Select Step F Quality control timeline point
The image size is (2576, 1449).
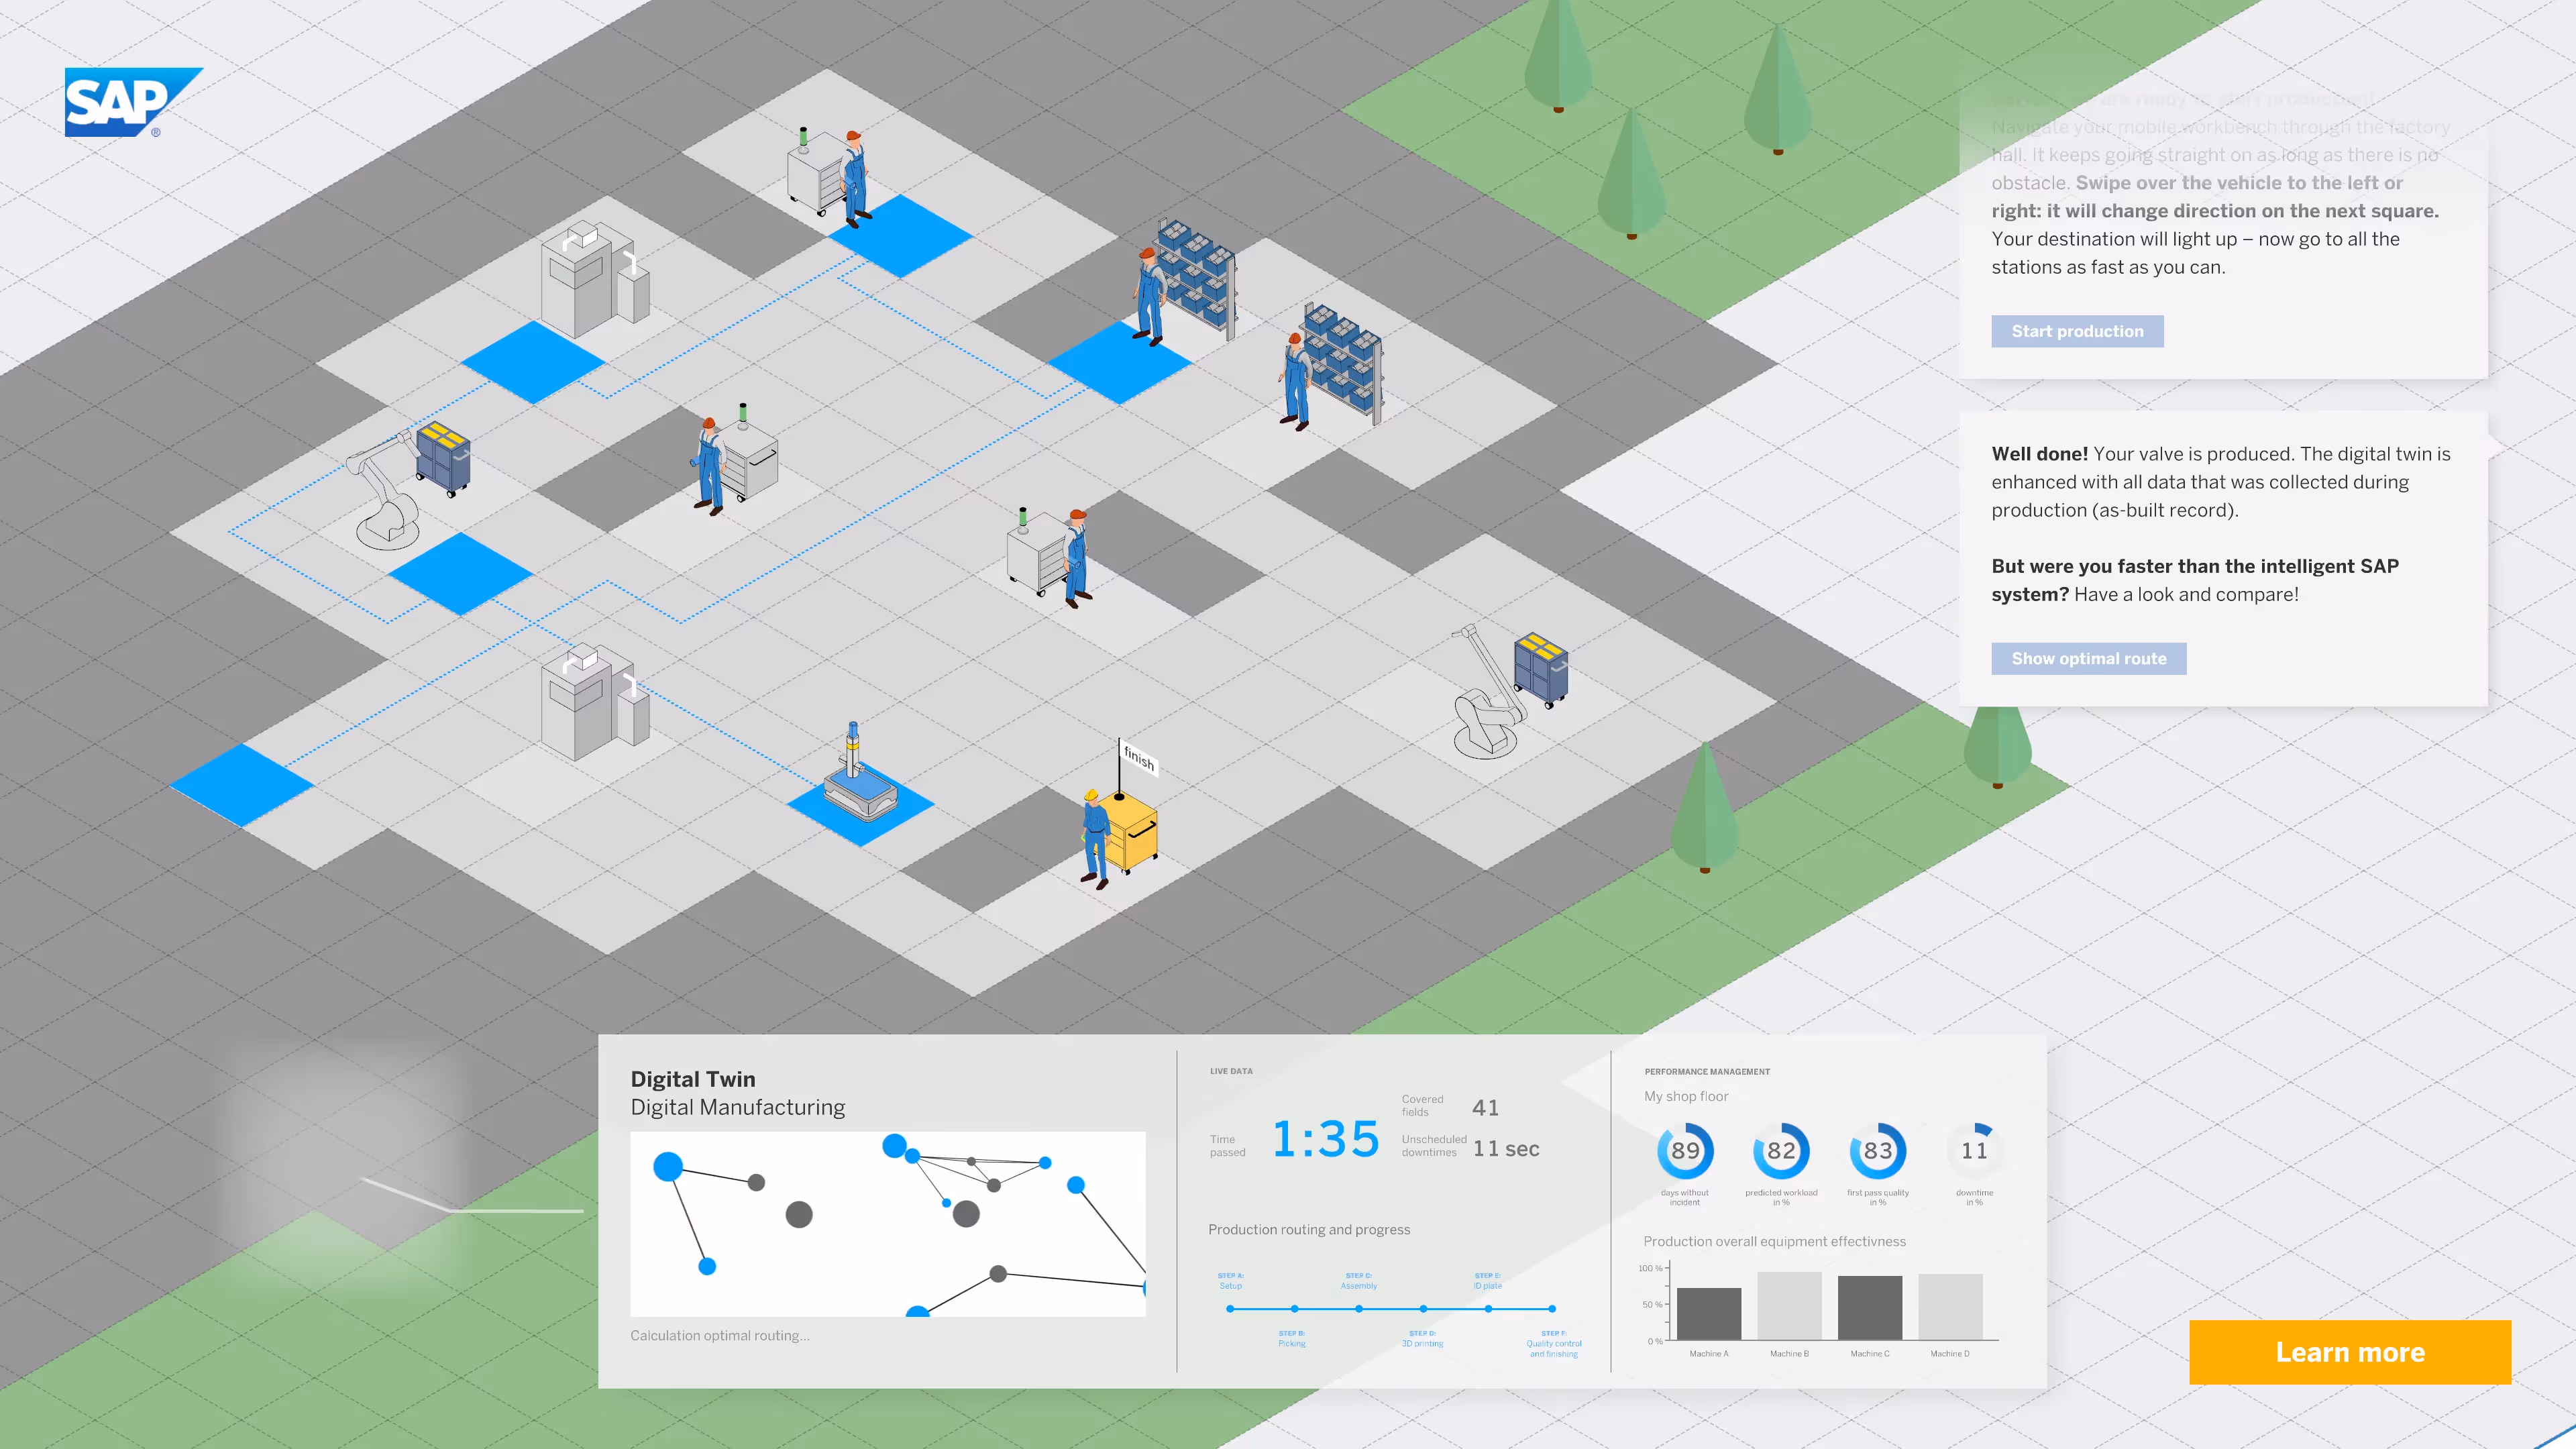pos(1552,1308)
